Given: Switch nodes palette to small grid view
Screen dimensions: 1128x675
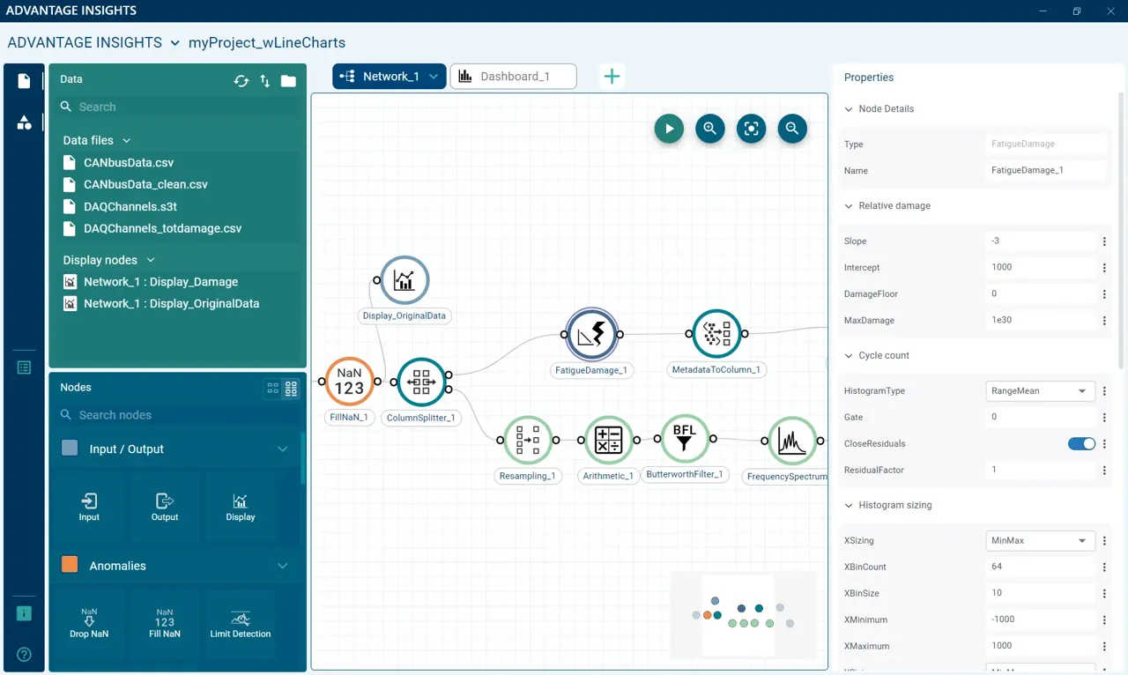Looking at the screenshot, I should (273, 388).
